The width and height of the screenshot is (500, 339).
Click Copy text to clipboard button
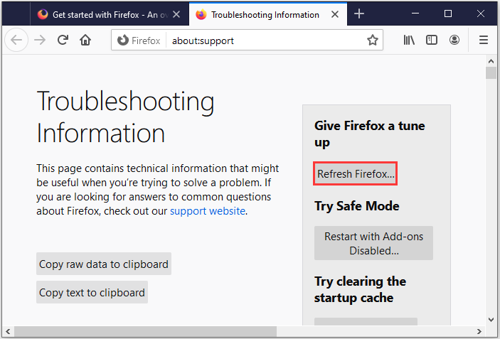pos(92,292)
